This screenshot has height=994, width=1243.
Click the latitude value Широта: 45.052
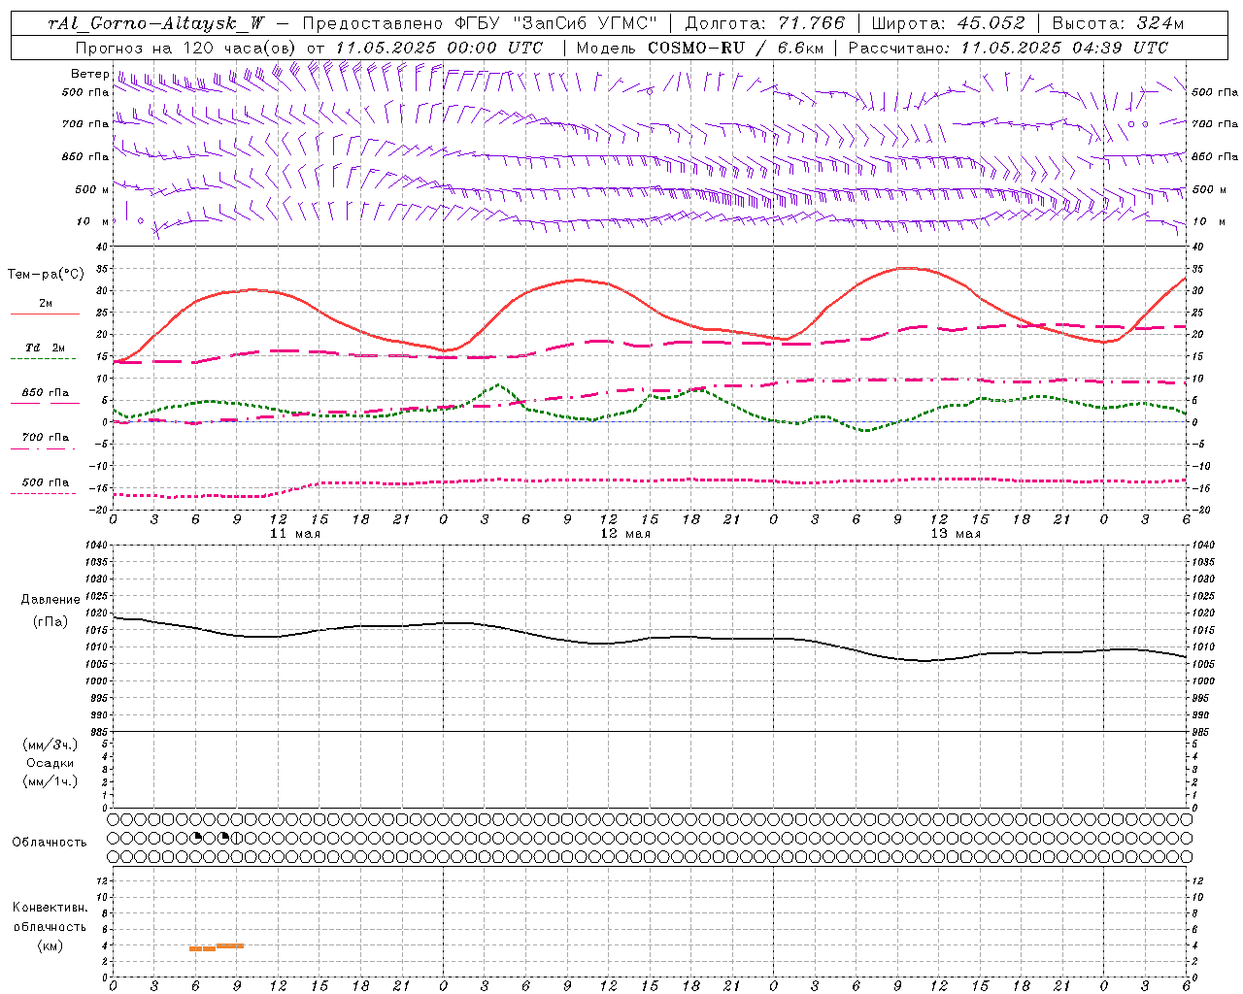948,23
